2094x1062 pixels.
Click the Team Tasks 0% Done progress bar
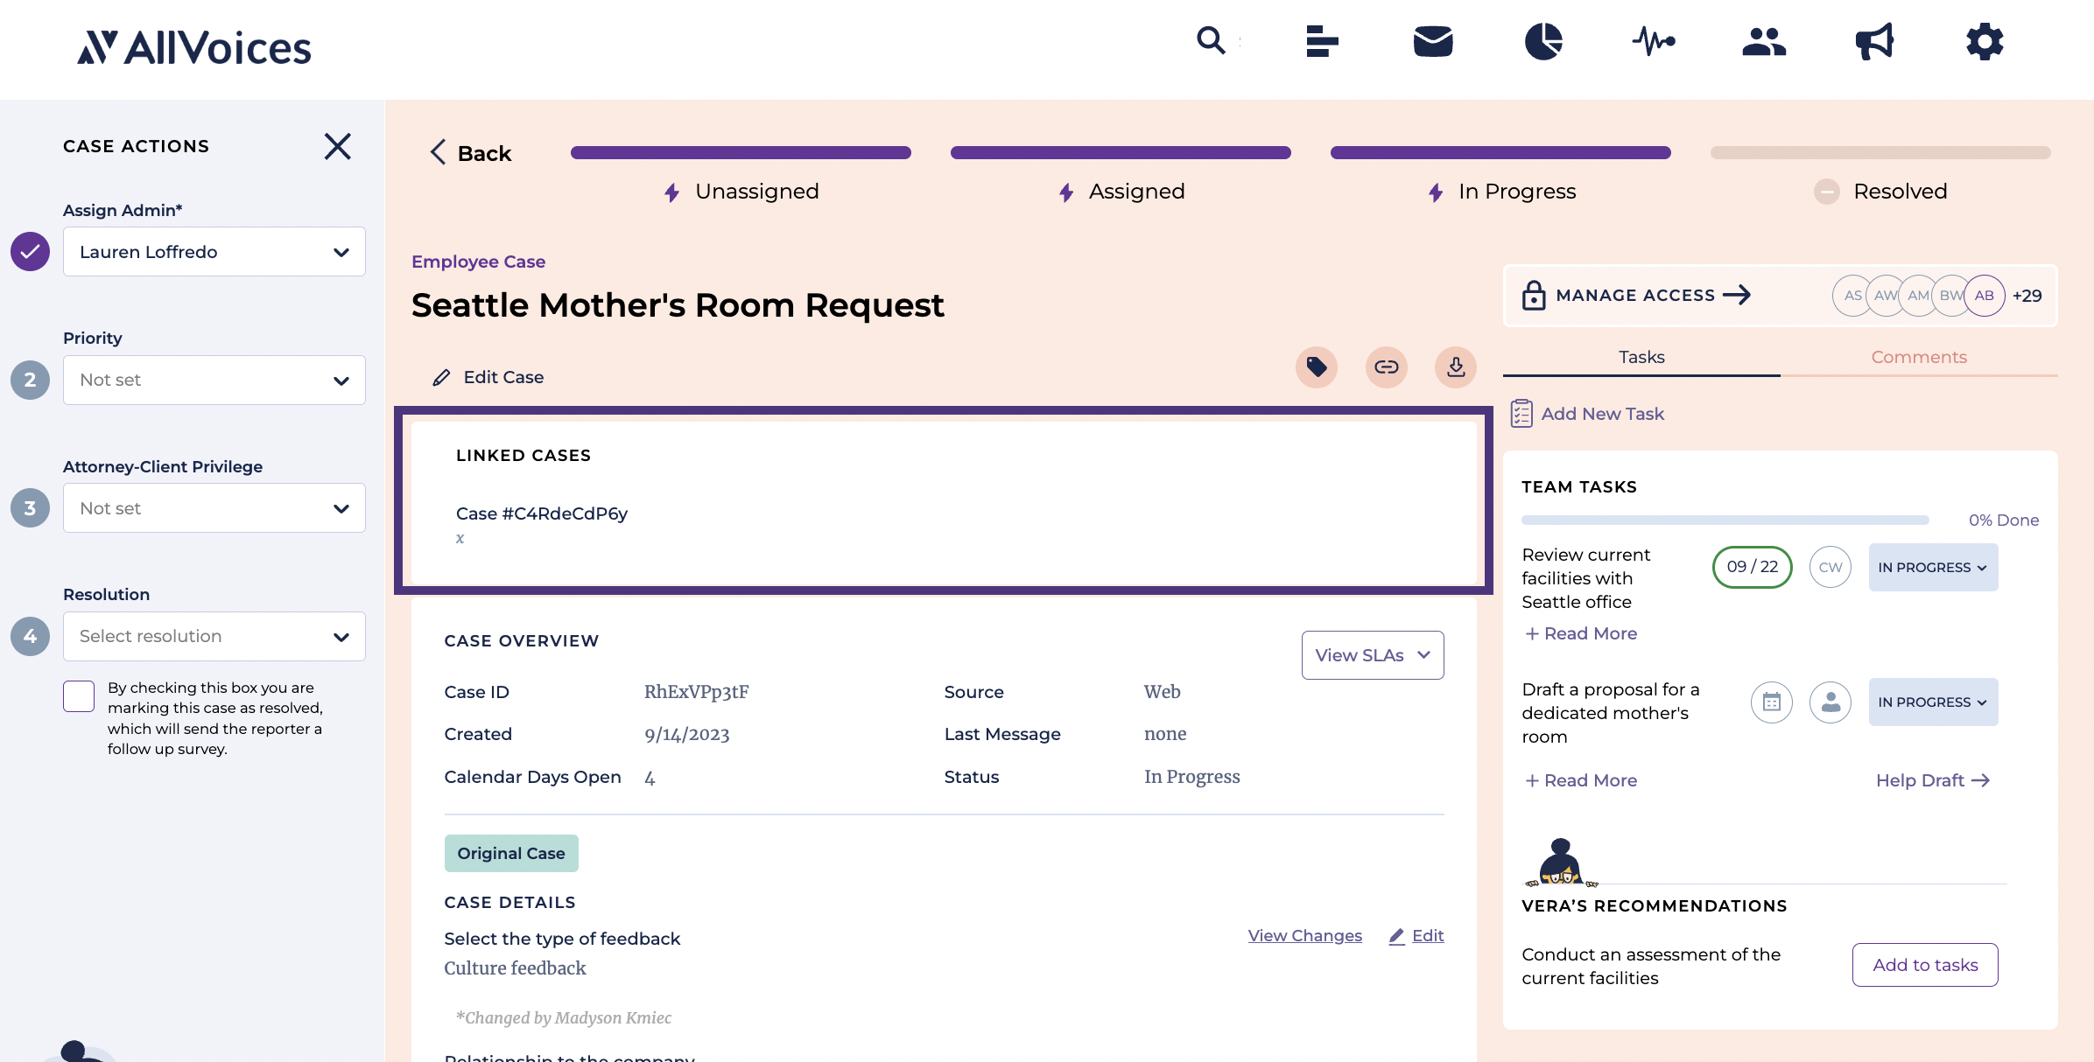[1725, 520]
